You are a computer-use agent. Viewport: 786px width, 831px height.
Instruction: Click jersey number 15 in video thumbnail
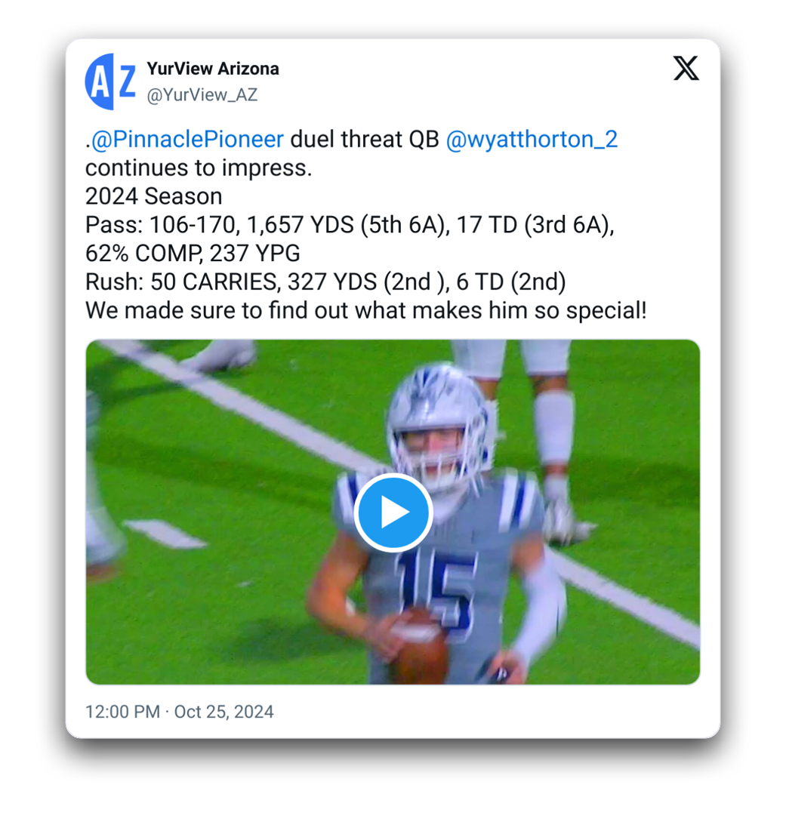coord(436,589)
